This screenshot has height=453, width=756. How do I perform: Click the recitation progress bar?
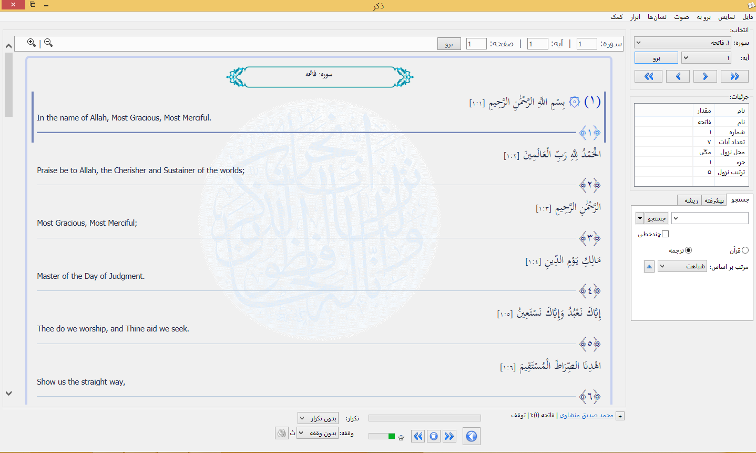[425, 418]
